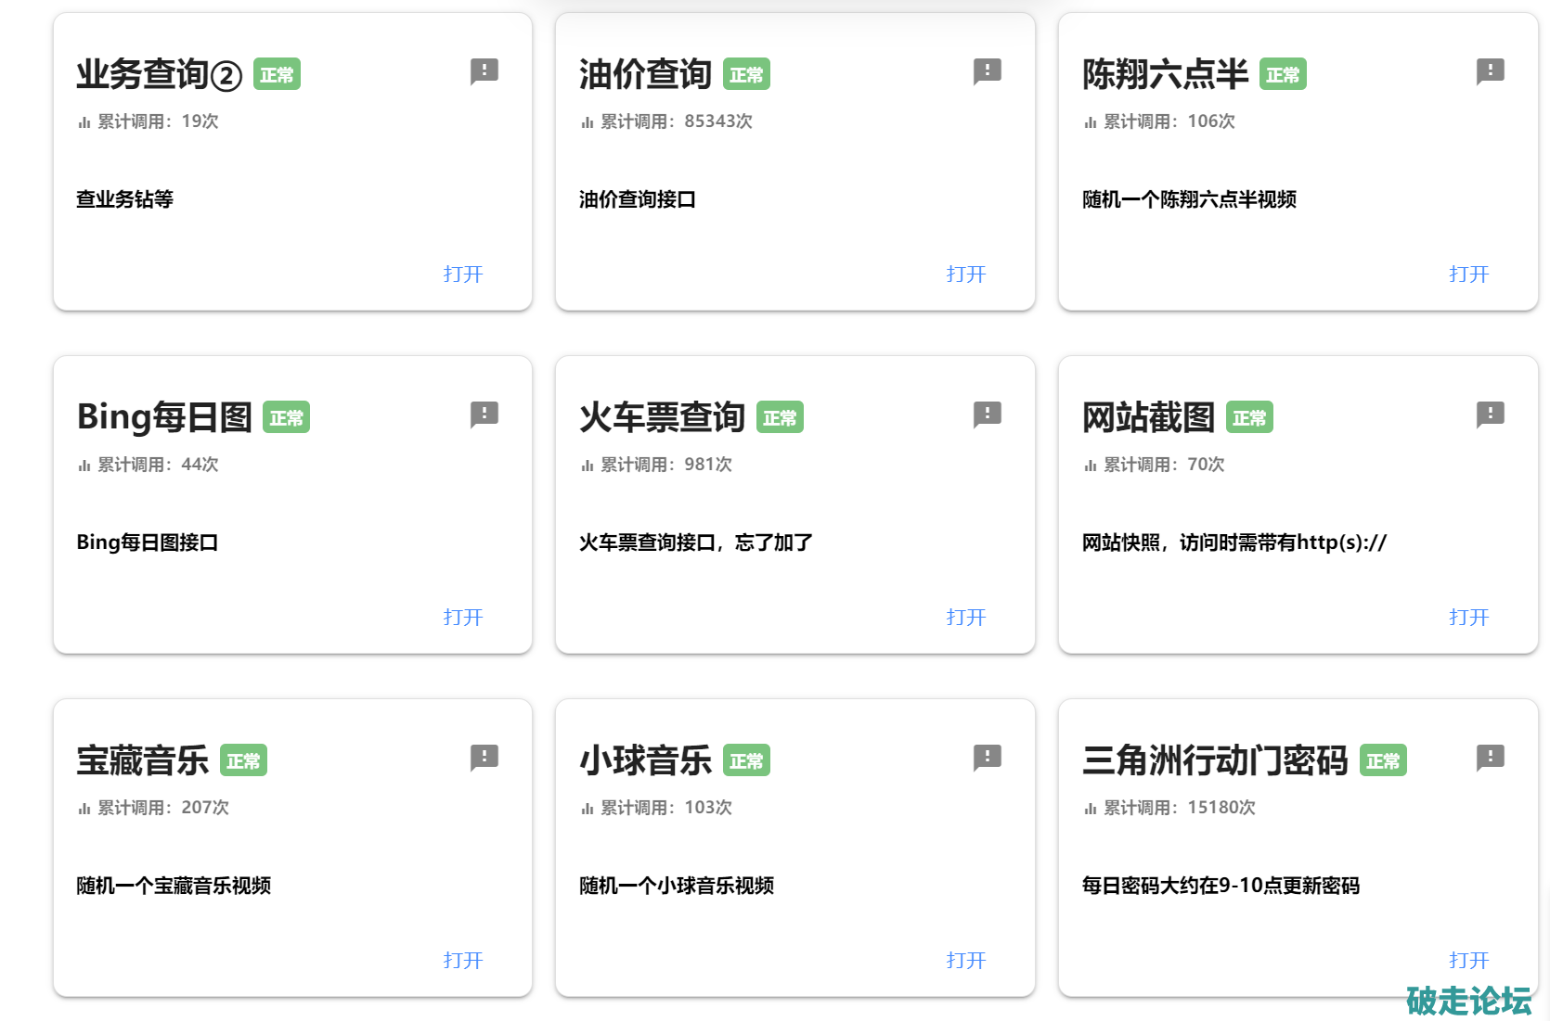Open the 宝藏音乐 video interface
Screen dimensions: 1550x1021
tap(463, 961)
